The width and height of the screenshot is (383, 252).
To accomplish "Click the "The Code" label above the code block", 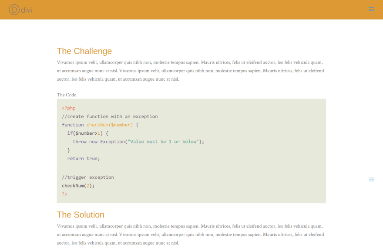I will 66,95.
